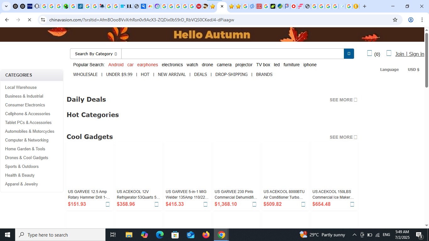Screen dimensions: 429x241
Task: Click See More next to Cool Gadgets
Action: (x=343, y=137)
